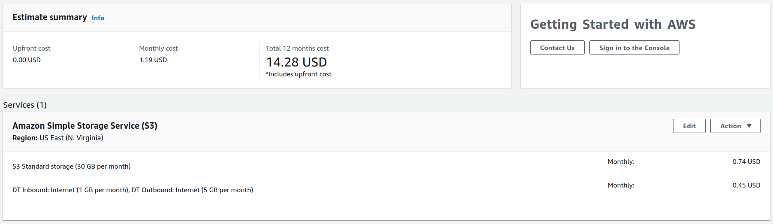Click the Action dropdown arrow triangle
Screen dimensions: 773x224
coord(749,126)
